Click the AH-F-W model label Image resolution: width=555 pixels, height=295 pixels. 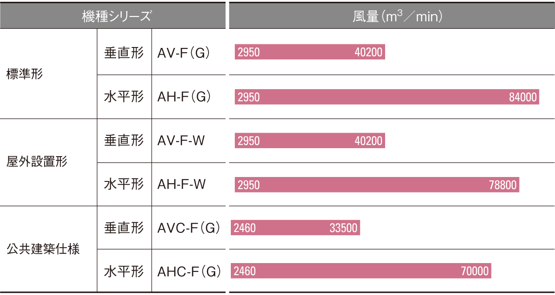pos(181,184)
